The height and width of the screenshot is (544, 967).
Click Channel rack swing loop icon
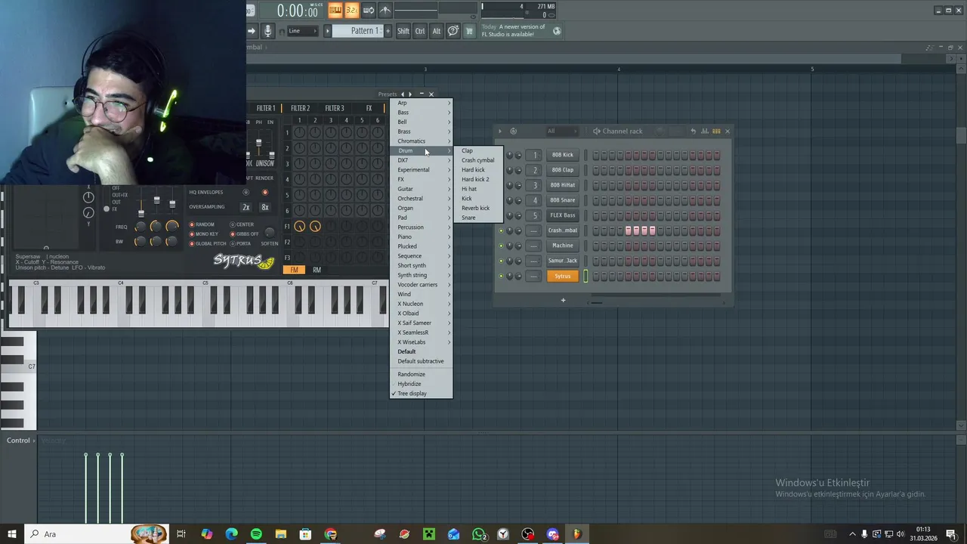click(x=513, y=131)
